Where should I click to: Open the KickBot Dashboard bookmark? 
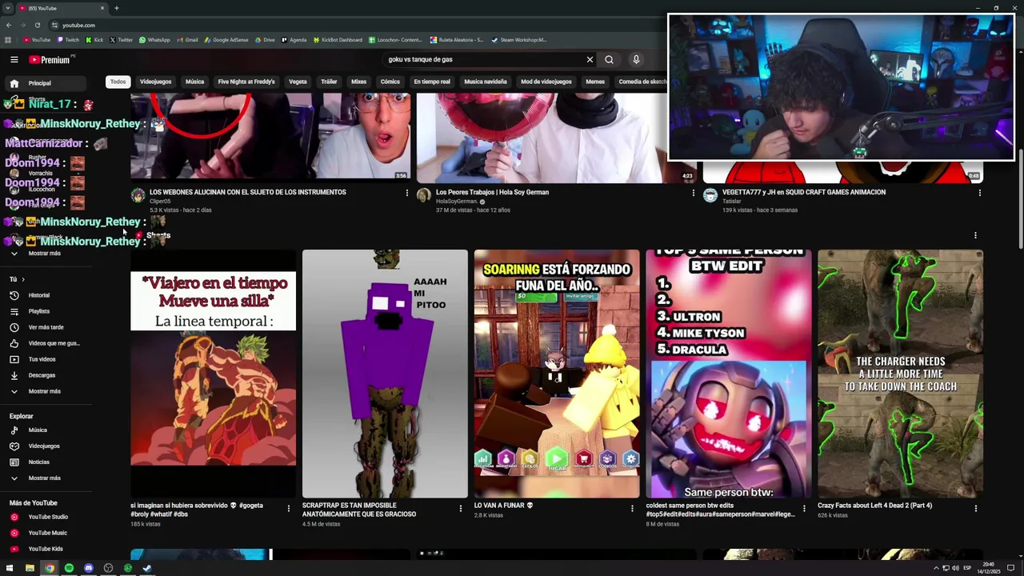(x=338, y=40)
